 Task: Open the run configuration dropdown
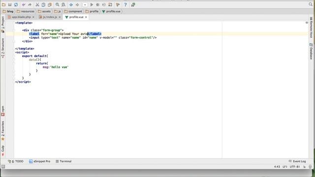coord(85,4)
